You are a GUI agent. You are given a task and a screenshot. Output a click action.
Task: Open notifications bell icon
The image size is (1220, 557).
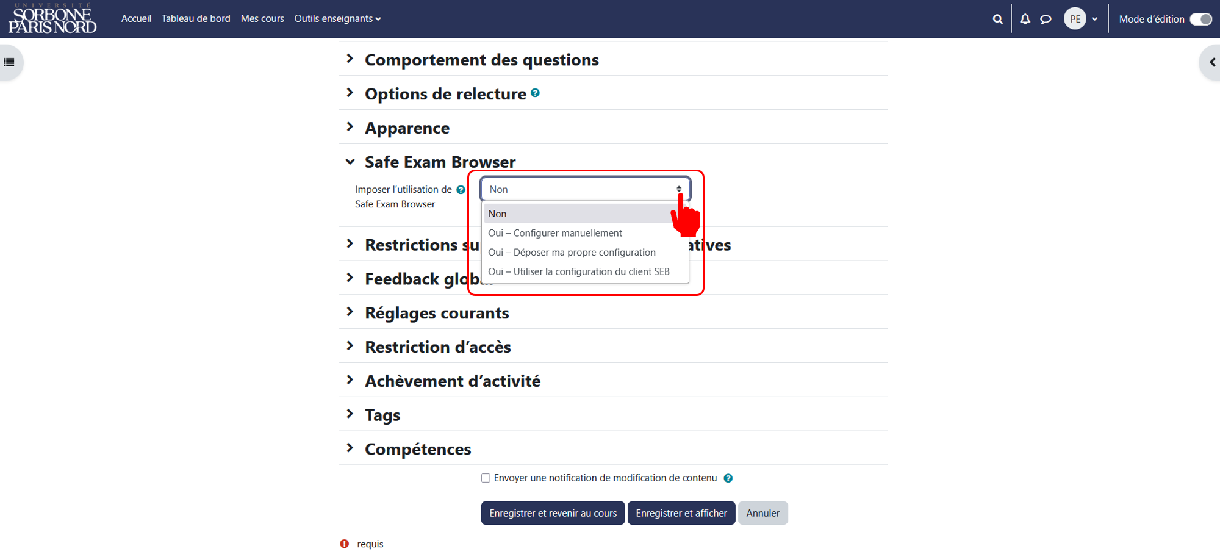(x=1025, y=19)
